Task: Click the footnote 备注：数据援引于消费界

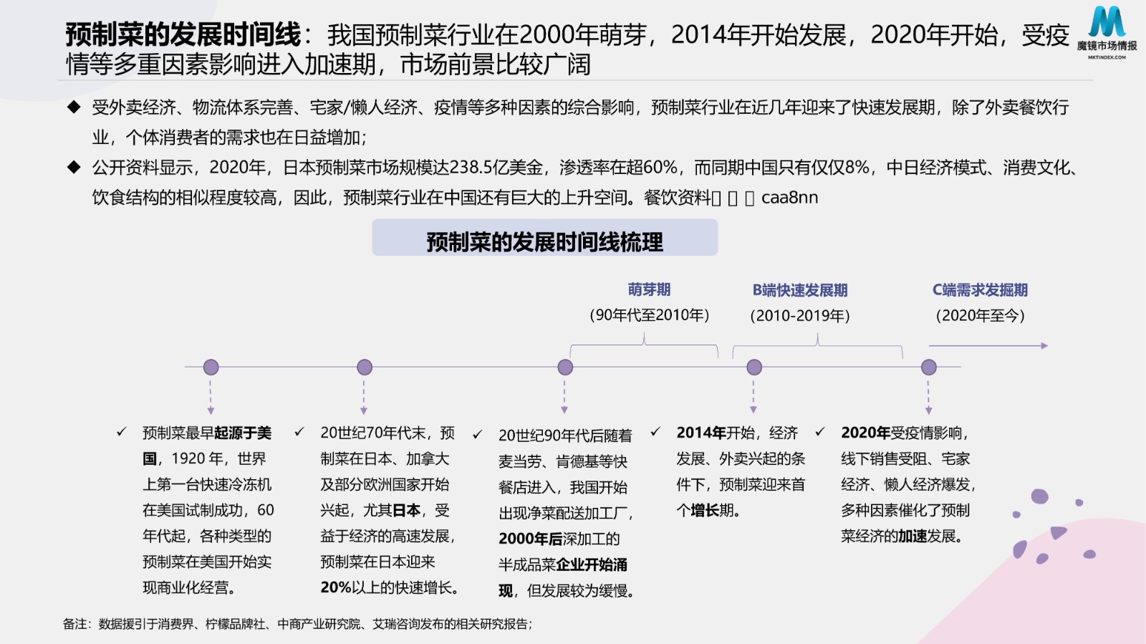Action: (297, 624)
